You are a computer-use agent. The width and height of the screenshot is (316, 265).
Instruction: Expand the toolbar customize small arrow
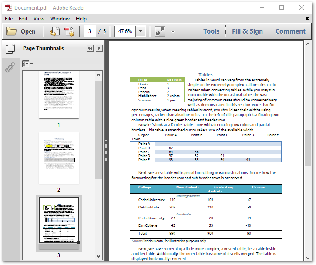pos(173,31)
